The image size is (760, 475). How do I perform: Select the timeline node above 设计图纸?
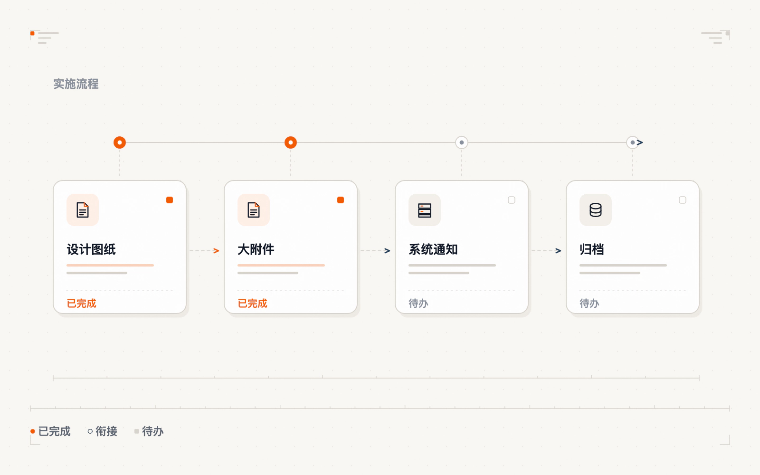120,142
